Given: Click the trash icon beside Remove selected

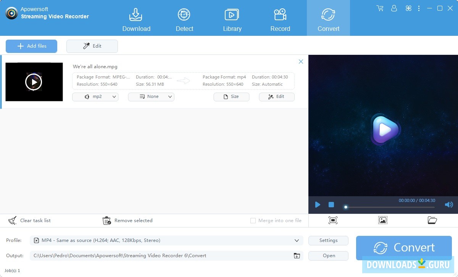Looking at the screenshot, I should coord(107,221).
